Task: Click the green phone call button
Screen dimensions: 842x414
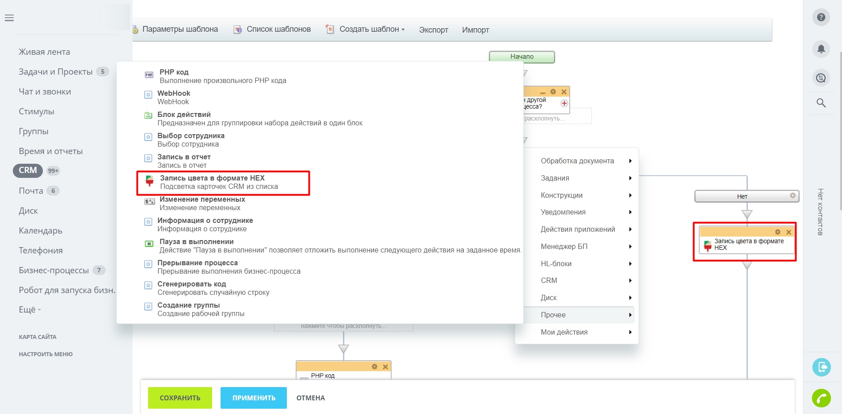Action: 821,398
